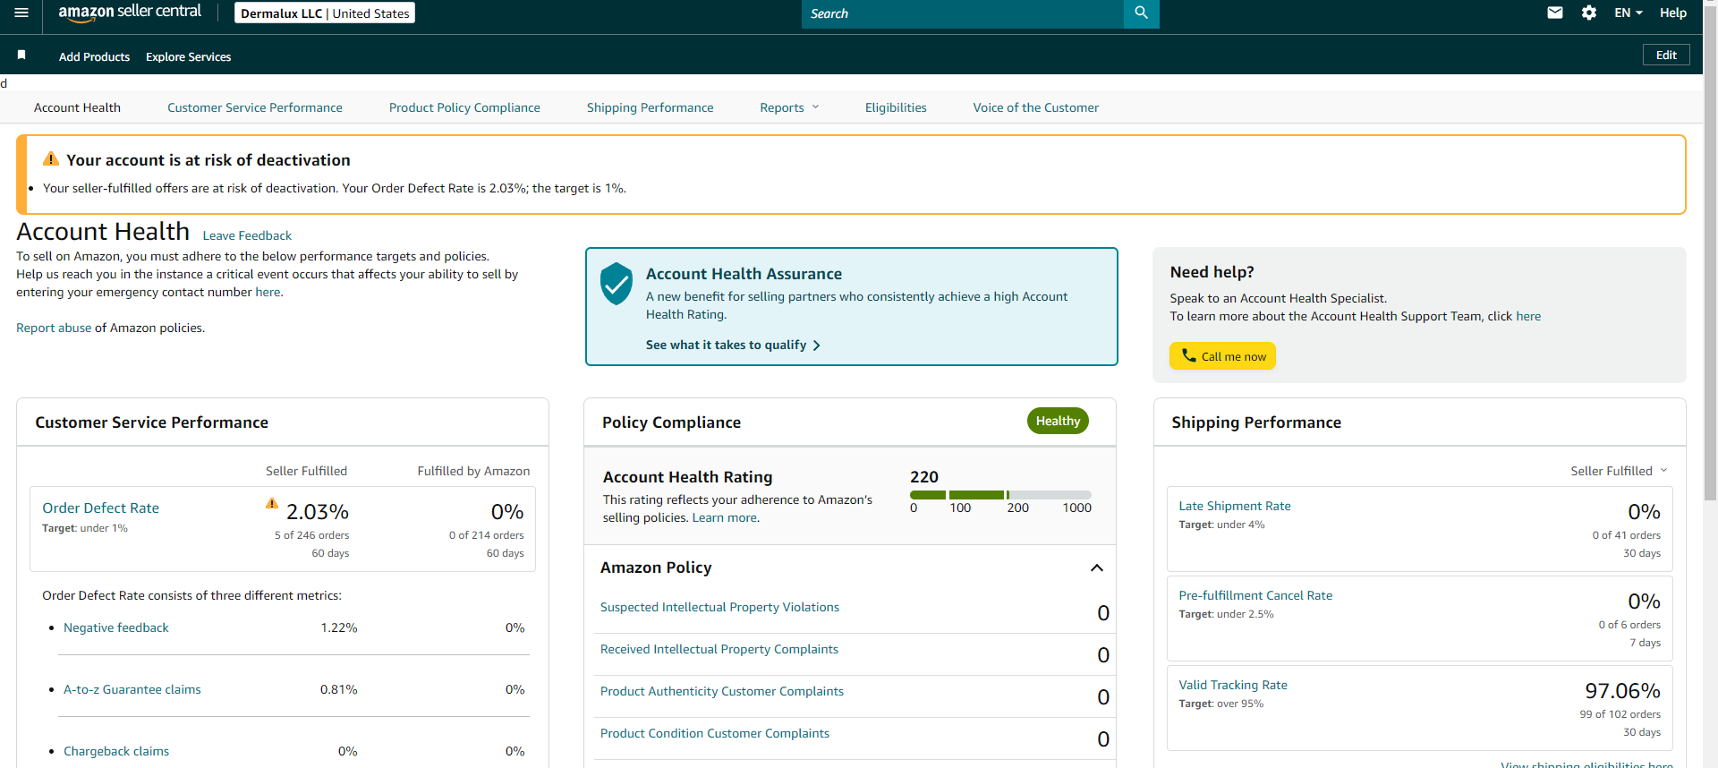This screenshot has width=1718, height=768.
Task: Click the Account Health Rating progress bar
Action: click(1000, 495)
